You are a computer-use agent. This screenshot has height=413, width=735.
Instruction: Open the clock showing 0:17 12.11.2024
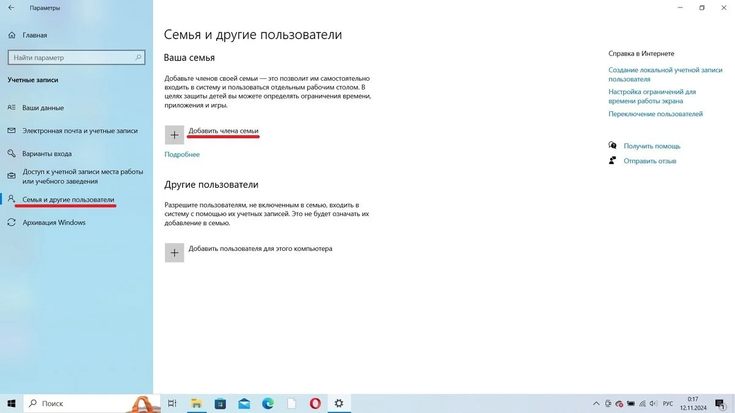(693, 403)
